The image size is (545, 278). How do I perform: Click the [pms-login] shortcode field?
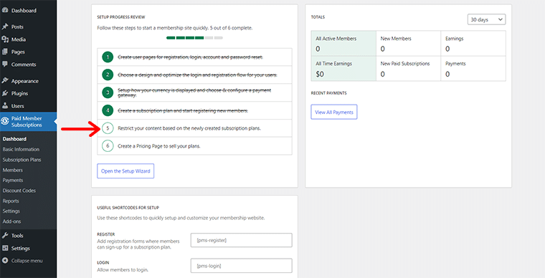[241, 266]
